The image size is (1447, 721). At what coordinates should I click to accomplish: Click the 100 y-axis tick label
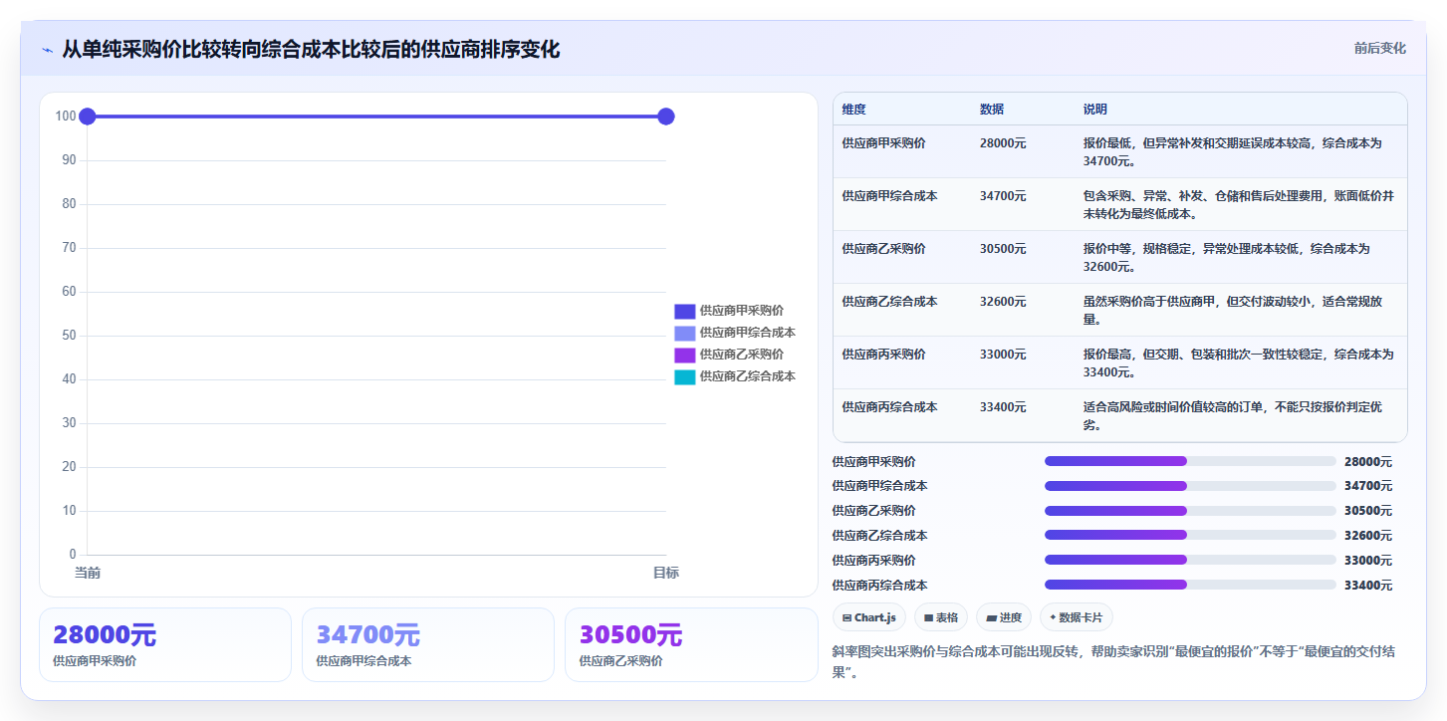66,117
